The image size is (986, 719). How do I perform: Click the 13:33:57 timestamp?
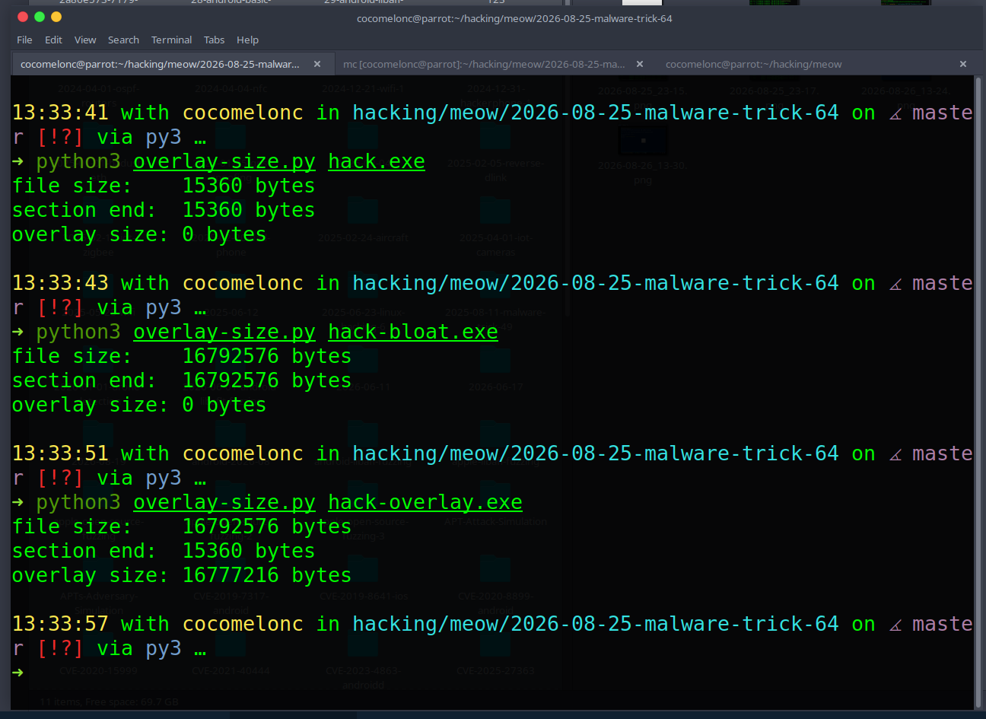tap(60, 624)
